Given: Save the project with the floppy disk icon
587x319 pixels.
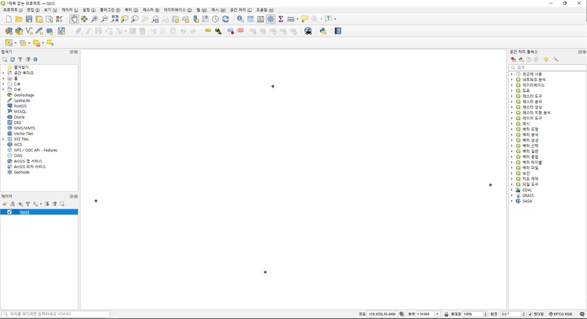Looking at the screenshot, I should [29, 19].
